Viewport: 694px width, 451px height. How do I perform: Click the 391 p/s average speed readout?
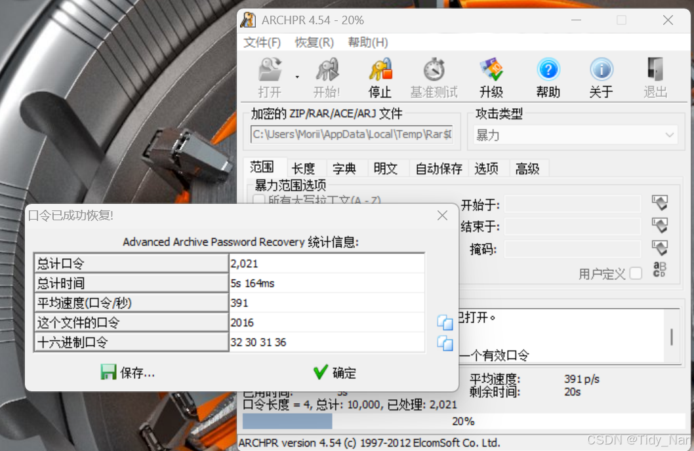coord(582,379)
